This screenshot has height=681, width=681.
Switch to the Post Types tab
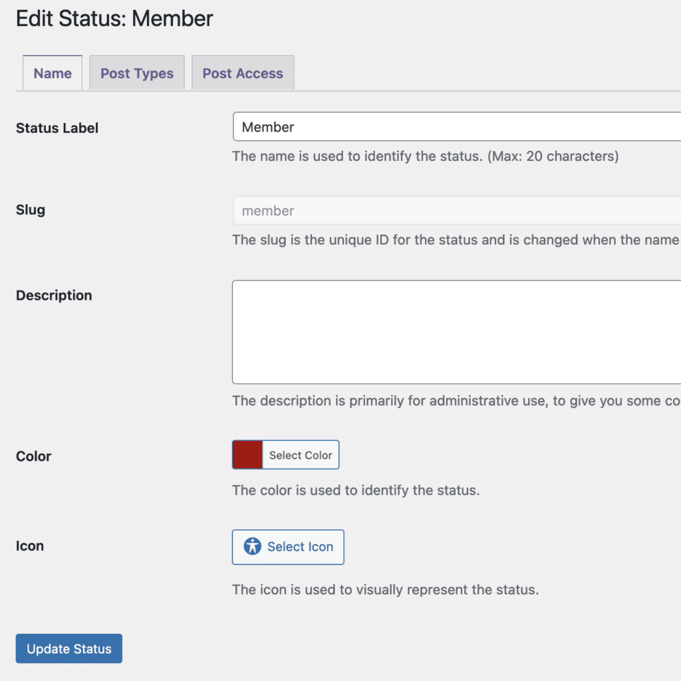click(137, 73)
